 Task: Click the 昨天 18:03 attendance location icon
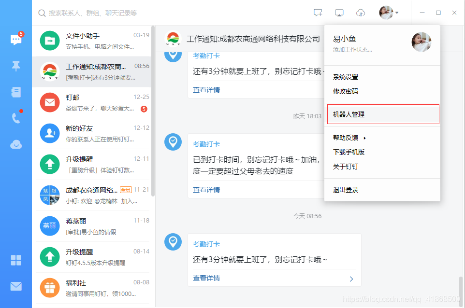173,142
